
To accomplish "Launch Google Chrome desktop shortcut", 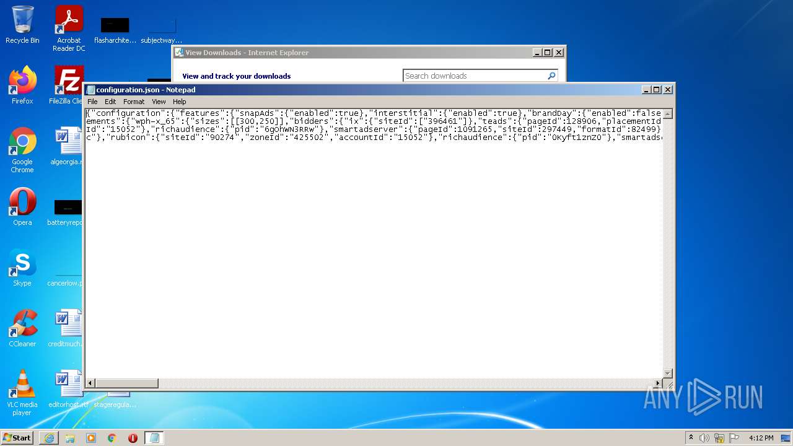I will 22,150.
